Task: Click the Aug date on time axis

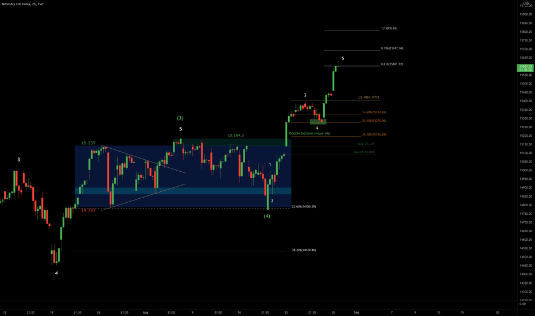Action: (x=146, y=313)
